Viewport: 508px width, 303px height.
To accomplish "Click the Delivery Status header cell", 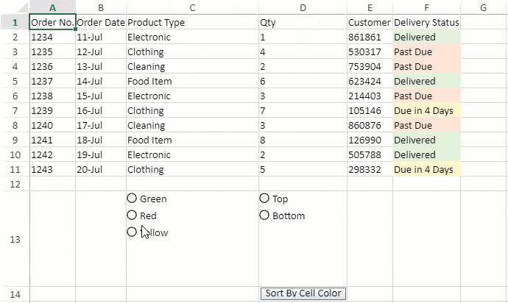I will (427, 22).
